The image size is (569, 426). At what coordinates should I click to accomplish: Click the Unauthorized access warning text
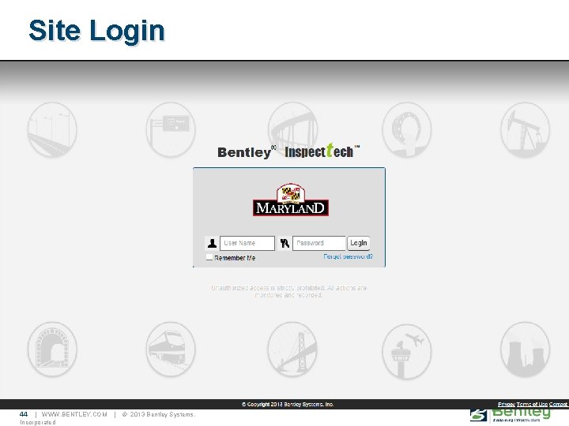point(289,291)
